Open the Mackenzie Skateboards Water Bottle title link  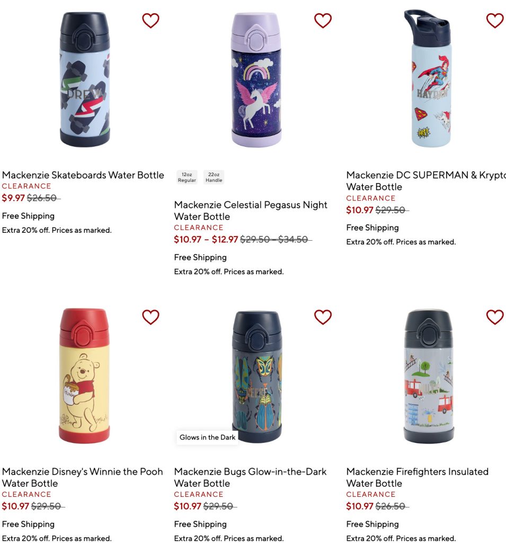[83, 175]
